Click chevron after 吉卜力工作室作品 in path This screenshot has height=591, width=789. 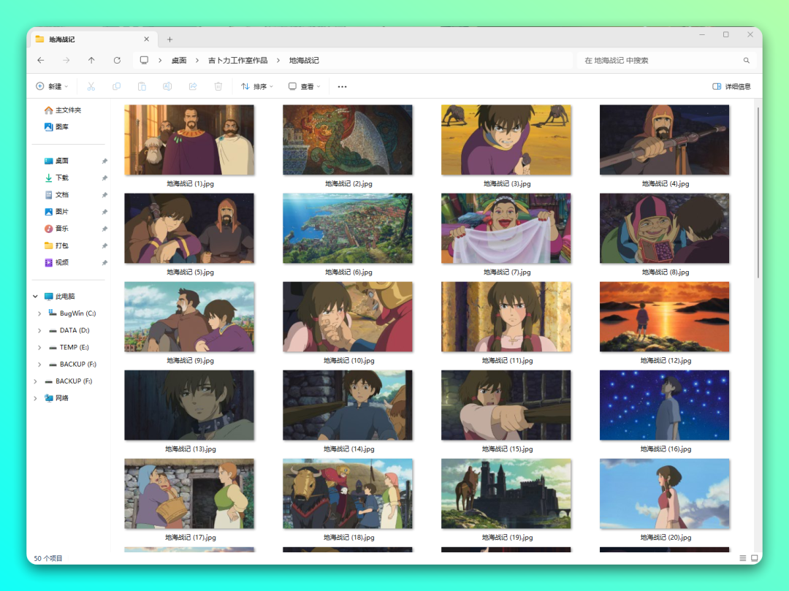pos(278,61)
